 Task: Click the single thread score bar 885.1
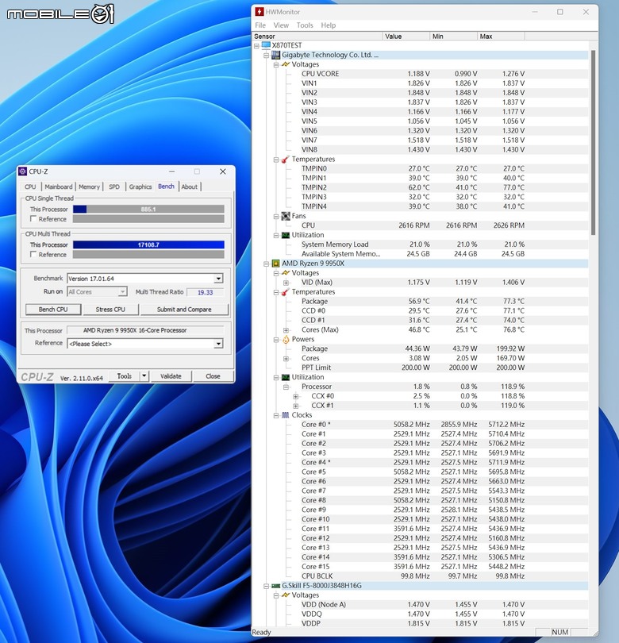(x=148, y=209)
